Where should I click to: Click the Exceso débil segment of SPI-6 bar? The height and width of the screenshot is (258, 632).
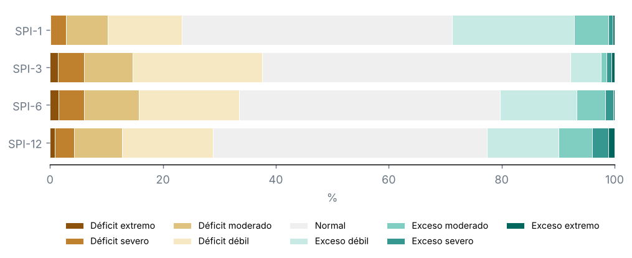point(539,105)
